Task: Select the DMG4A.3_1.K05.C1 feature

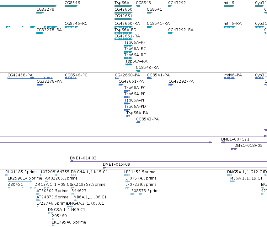Action: coord(70,207)
